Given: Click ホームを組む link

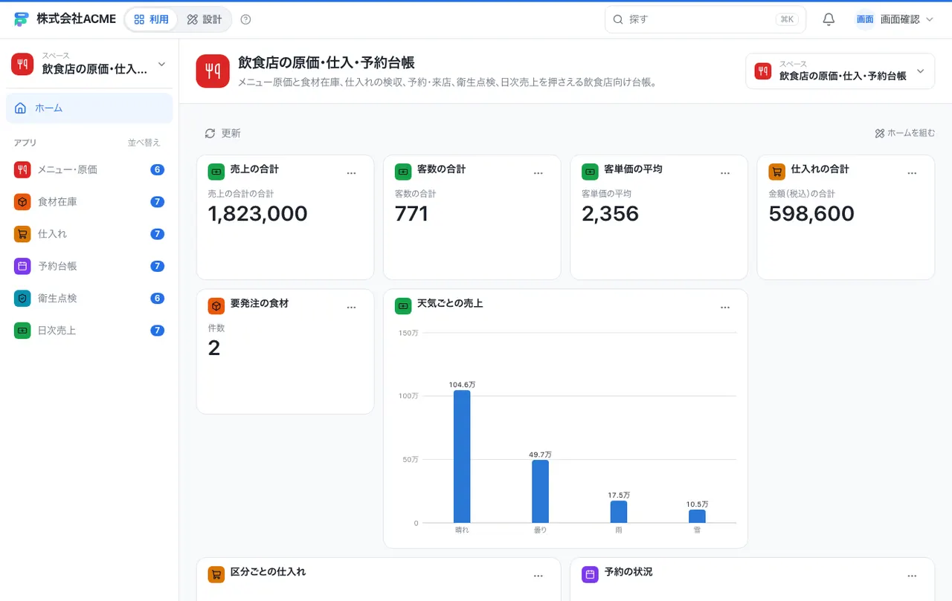Looking at the screenshot, I should point(904,133).
